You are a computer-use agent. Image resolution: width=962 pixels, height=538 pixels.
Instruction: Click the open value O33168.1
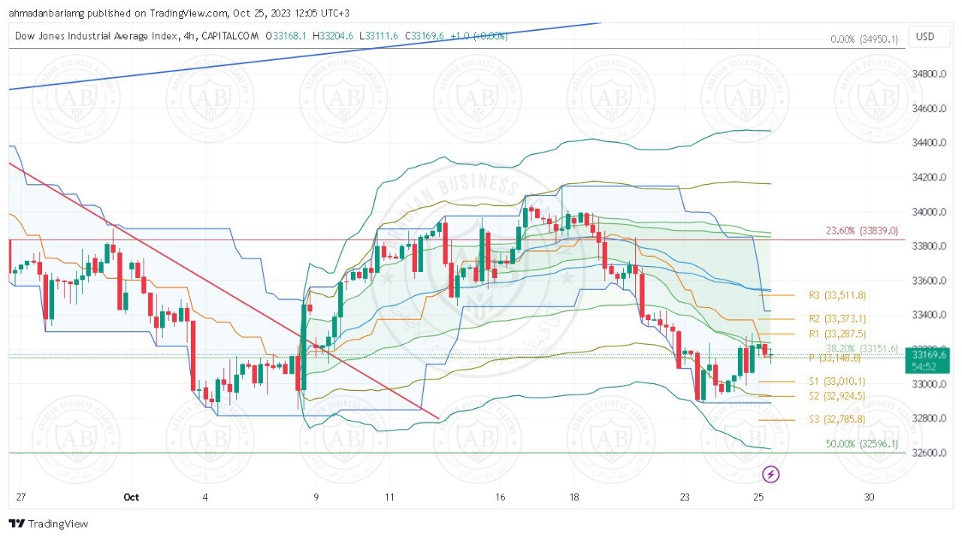pyautogui.click(x=286, y=35)
